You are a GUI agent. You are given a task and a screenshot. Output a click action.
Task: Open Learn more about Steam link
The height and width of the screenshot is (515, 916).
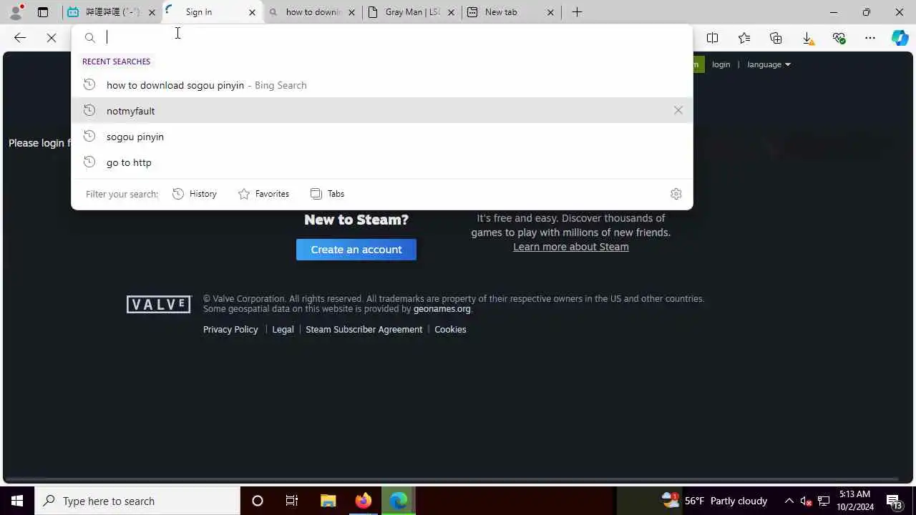coord(571,247)
